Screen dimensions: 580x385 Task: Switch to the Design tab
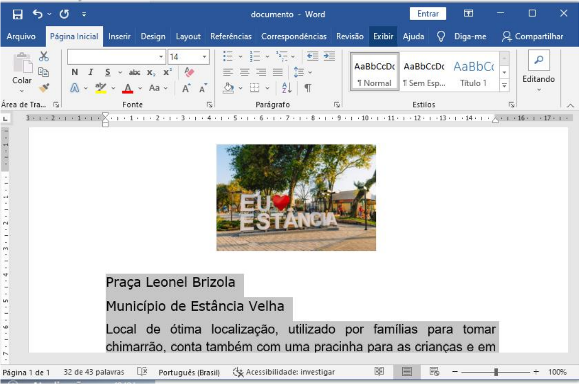pos(153,36)
